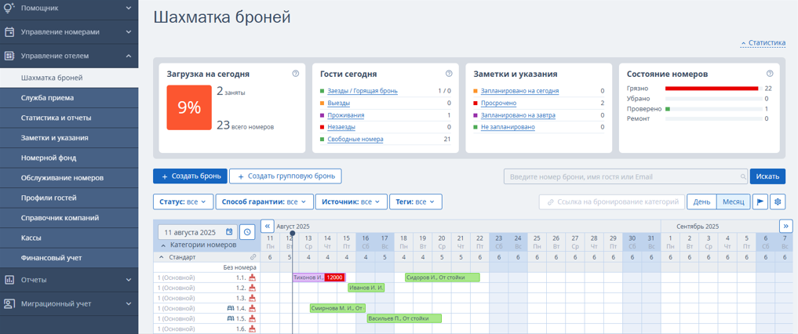Click the Искать button
This screenshot has width=798, height=334.
pos(767,176)
